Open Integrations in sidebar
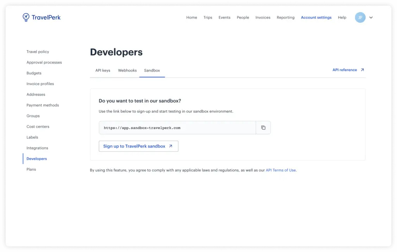The image size is (397, 252). click(x=37, y=148)
